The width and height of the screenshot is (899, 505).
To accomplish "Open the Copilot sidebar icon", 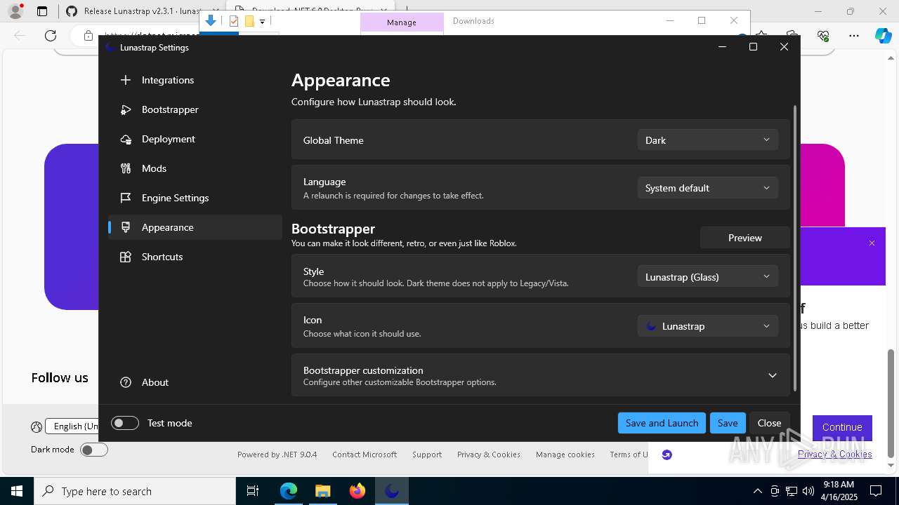I will pyautogui.click(x=883, y=36).
